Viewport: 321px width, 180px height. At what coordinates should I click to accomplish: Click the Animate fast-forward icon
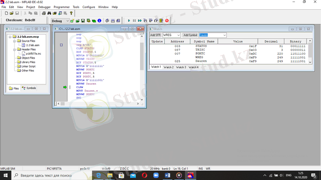pos(140,20)
